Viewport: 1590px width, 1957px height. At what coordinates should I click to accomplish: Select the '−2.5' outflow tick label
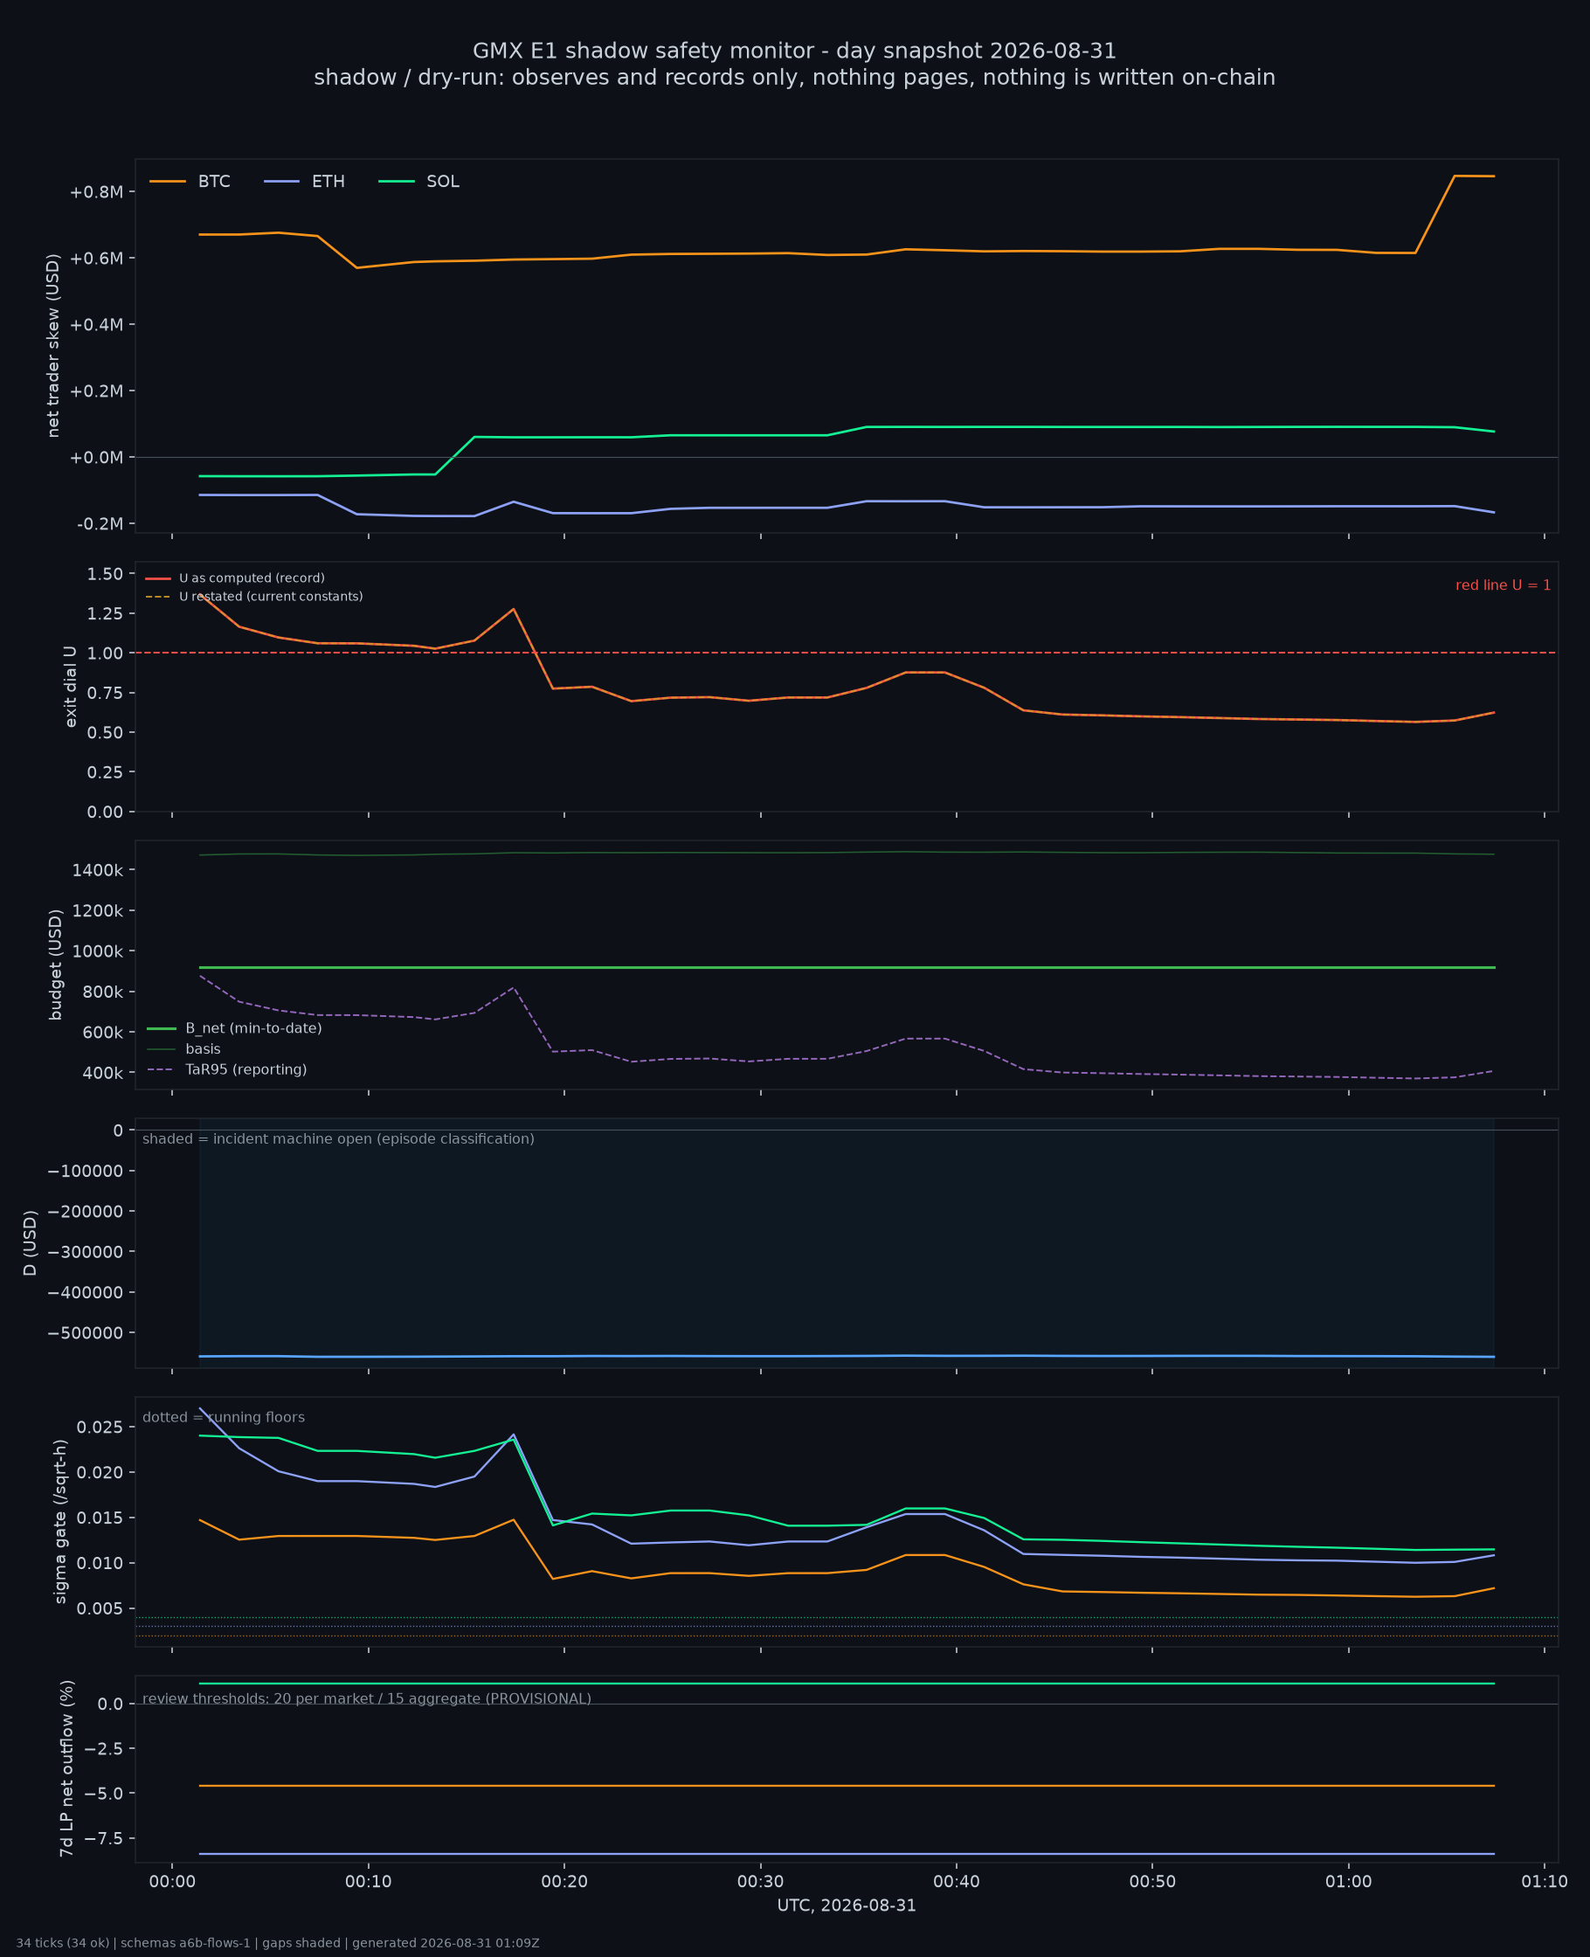(x=105, y=1748)
